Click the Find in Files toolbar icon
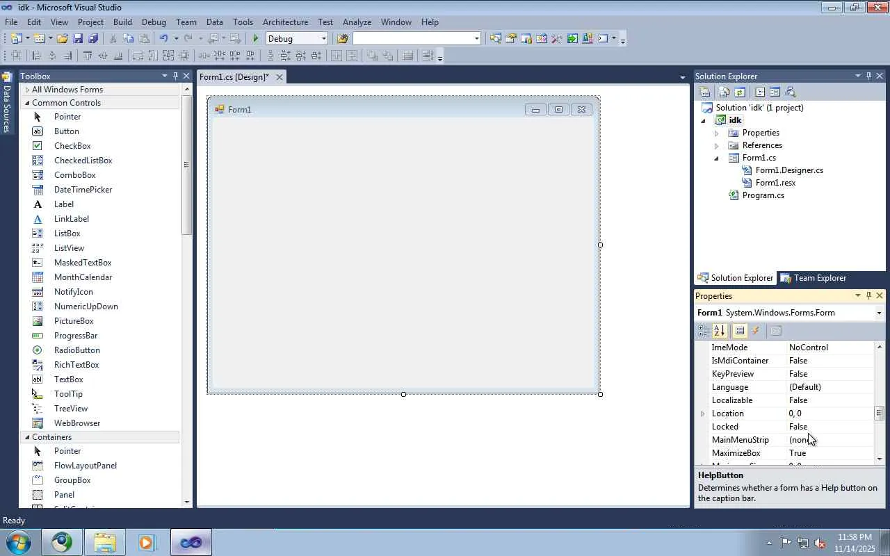This screenshot has width=890, height=556. tap(342, 39)
